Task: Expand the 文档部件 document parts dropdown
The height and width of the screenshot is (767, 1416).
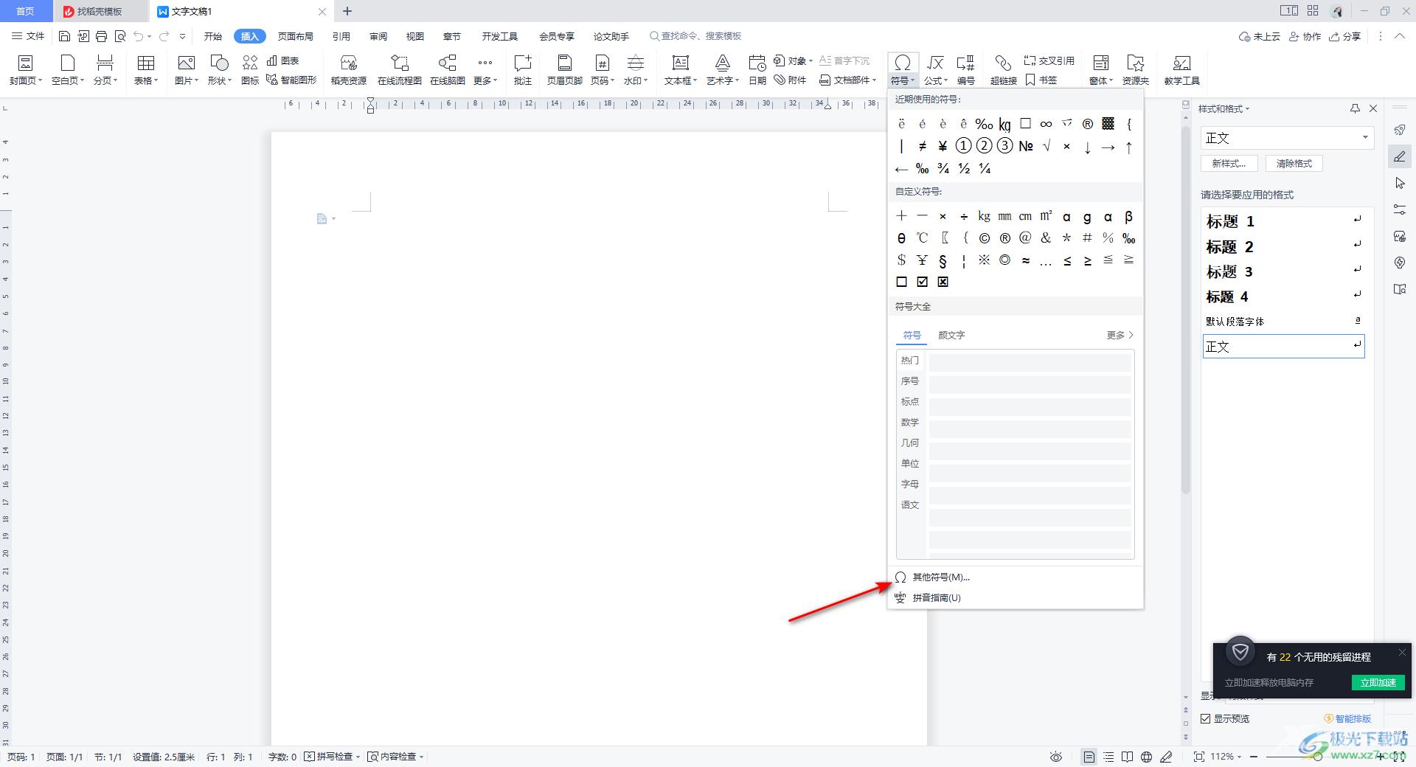Action: point(847,80)
